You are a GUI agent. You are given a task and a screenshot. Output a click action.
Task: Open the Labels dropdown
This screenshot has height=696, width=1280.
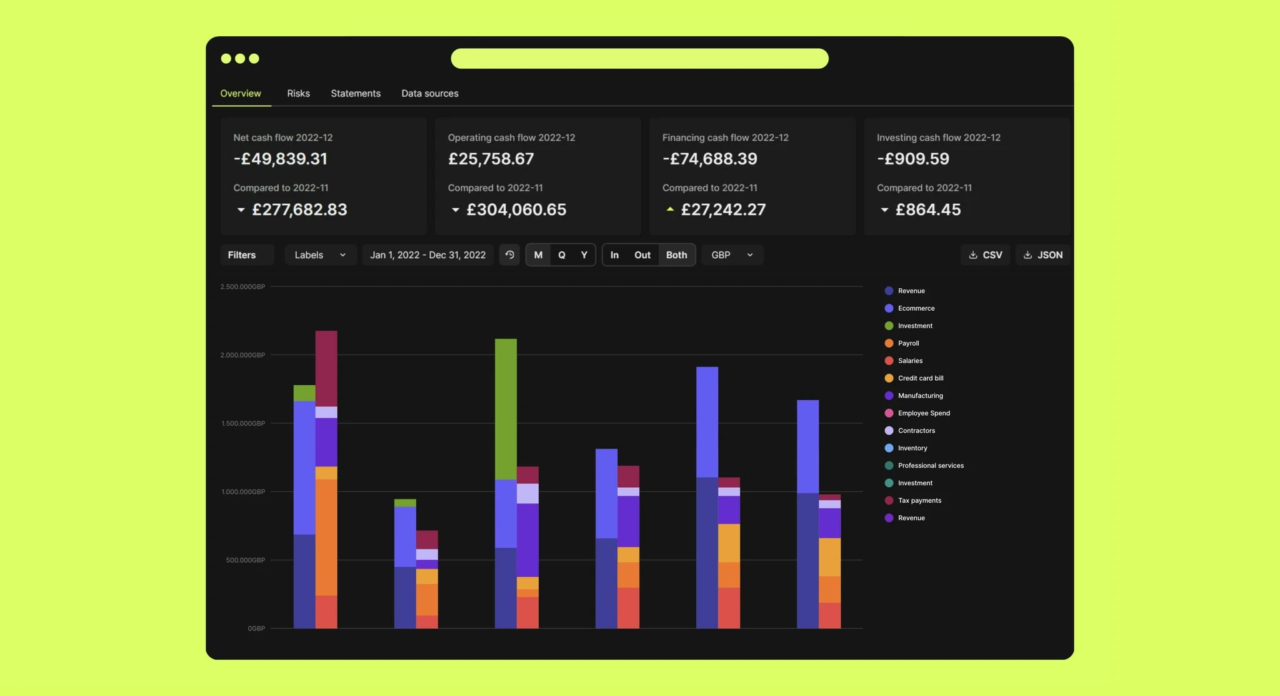(x=320, y=255)
